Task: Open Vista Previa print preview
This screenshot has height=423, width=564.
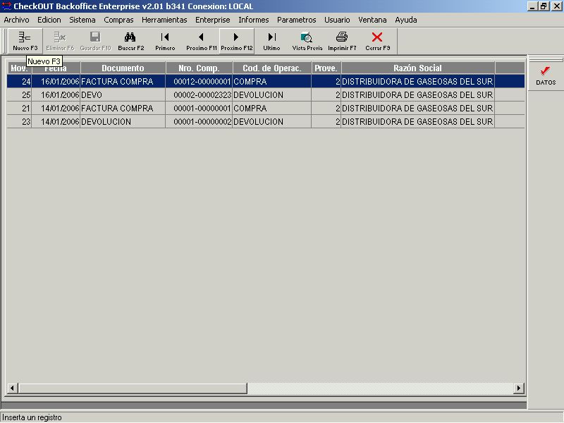Action: (307, 41)
